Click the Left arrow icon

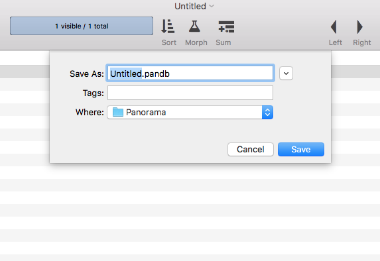[334, 26]
